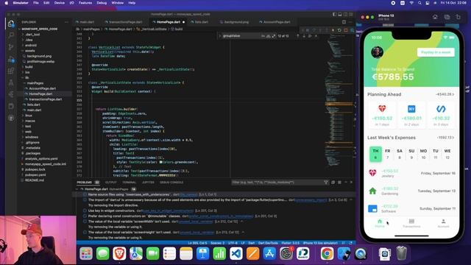Viewport: 471px width, 265px height.
Task: Tap the profile avatar in phone app
Action: 377,52
